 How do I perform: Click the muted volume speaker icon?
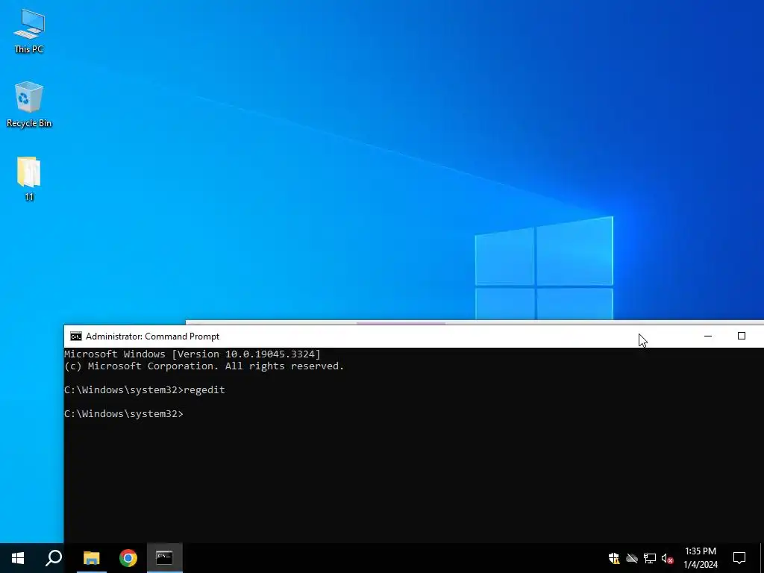(667, 558)
